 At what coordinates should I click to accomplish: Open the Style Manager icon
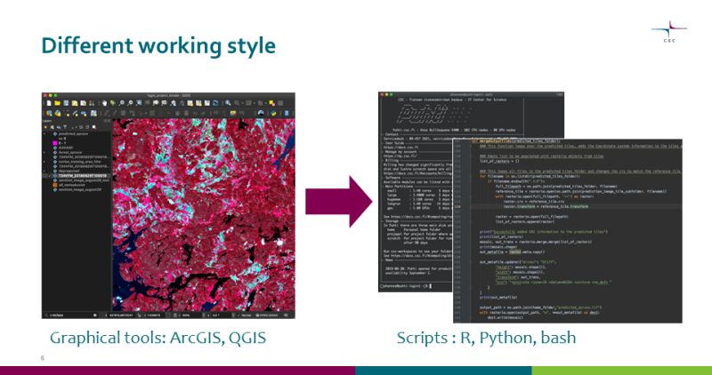[x=92, y=103]
